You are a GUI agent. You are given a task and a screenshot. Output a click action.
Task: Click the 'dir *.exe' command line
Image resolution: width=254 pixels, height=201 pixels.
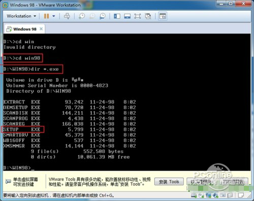tap(31, 69)
